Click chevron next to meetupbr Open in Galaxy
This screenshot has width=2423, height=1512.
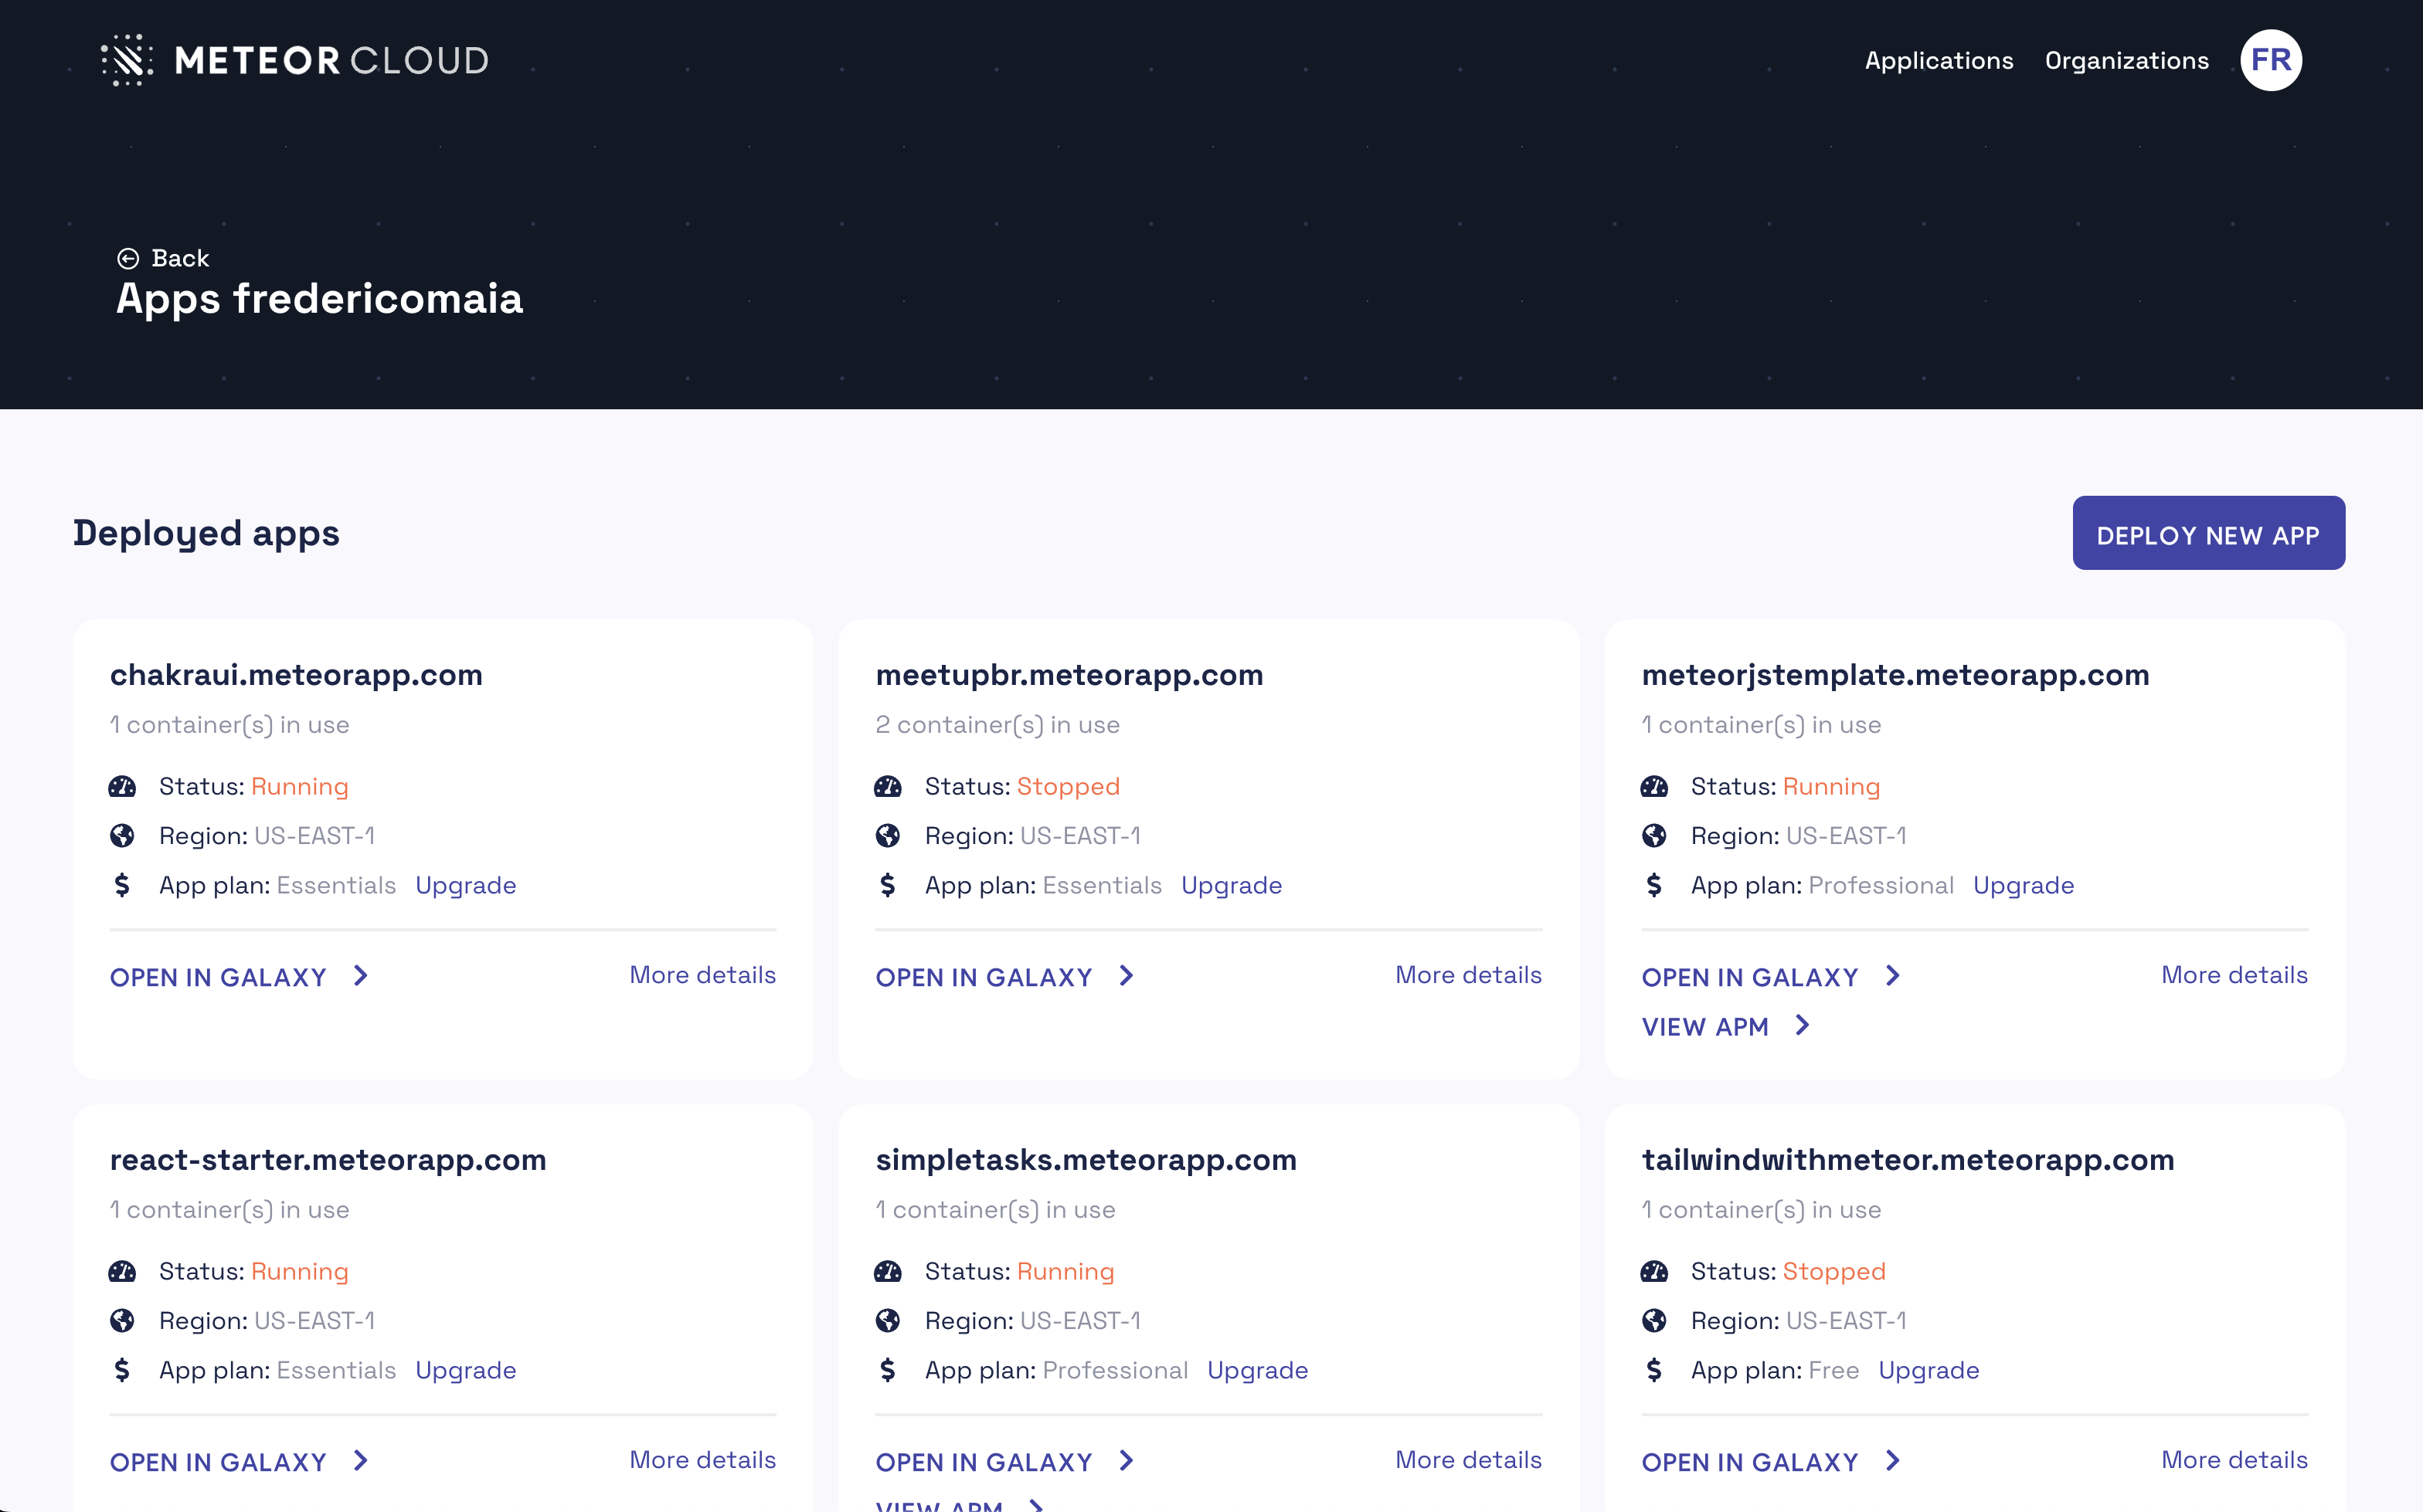pyautogui.click(x=1127, y=976)
